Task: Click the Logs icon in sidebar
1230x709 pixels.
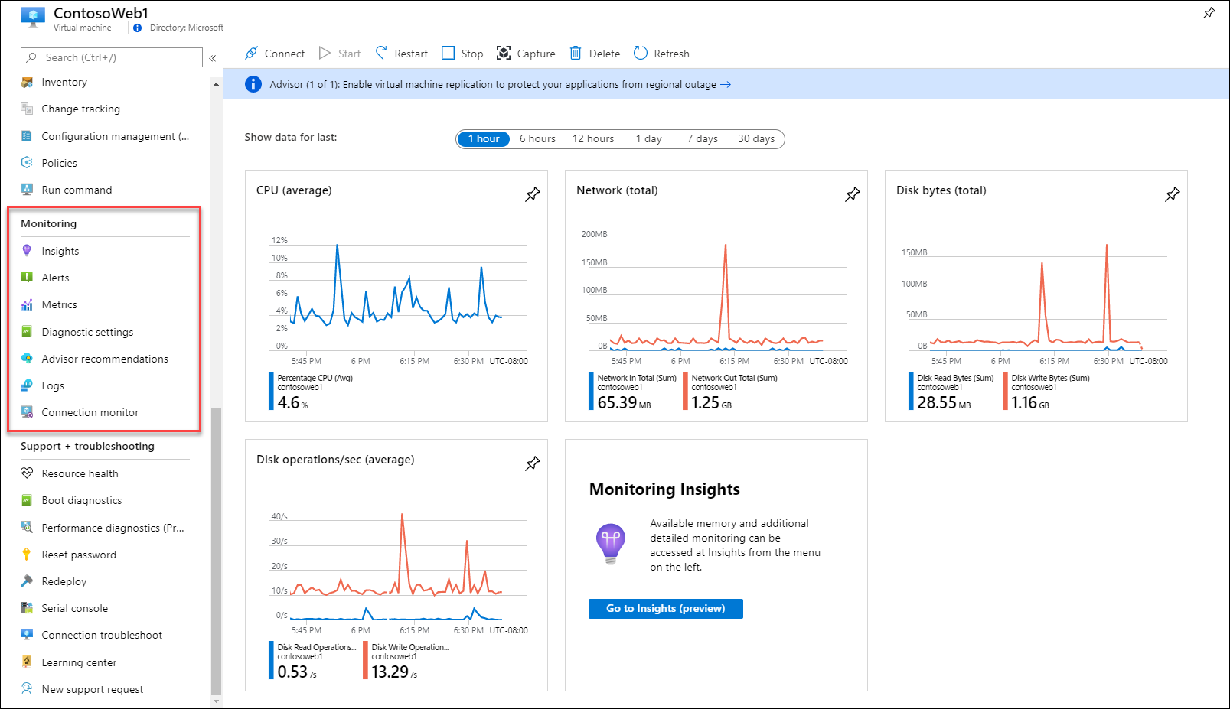Action: pyautogui.click(x=27, y=385)
